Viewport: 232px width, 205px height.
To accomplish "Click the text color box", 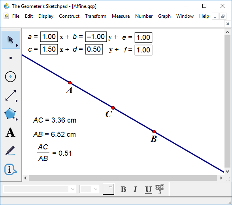I will click(108, 189).
